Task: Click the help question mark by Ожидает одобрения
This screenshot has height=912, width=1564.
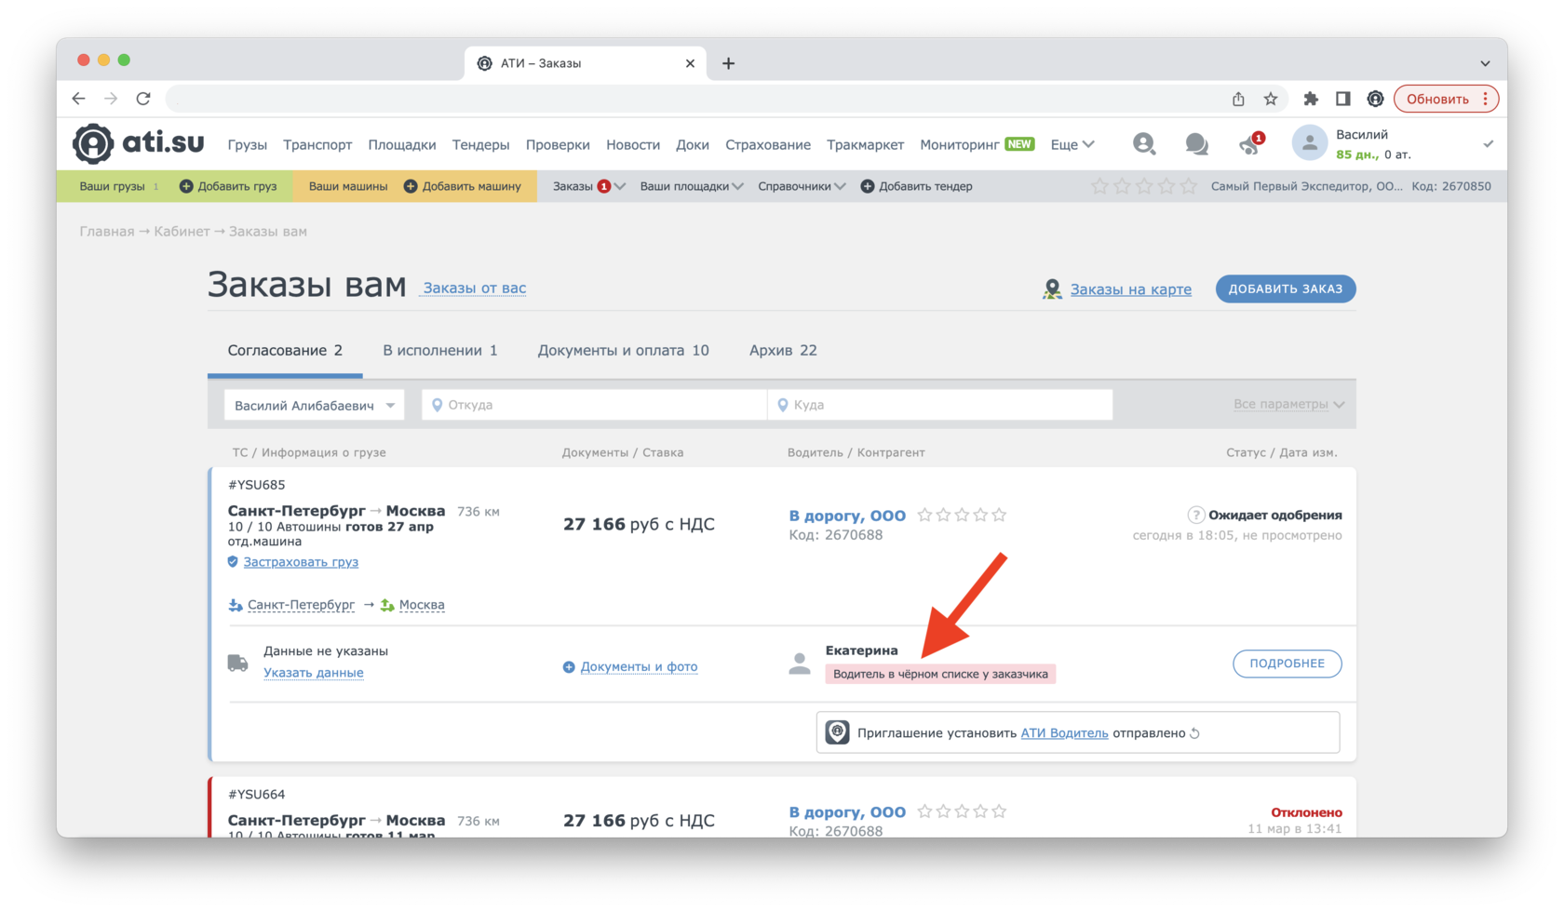Action: coord(1196,516)
